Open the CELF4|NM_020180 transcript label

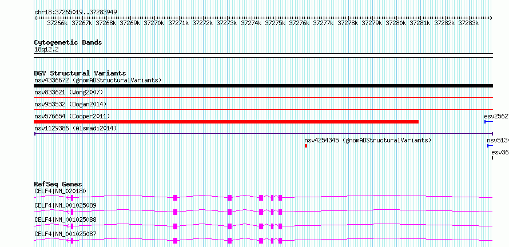(x=61, y=191)
